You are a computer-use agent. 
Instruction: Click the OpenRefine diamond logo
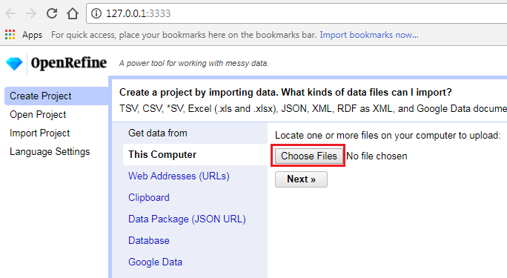(x=14, y=63)
